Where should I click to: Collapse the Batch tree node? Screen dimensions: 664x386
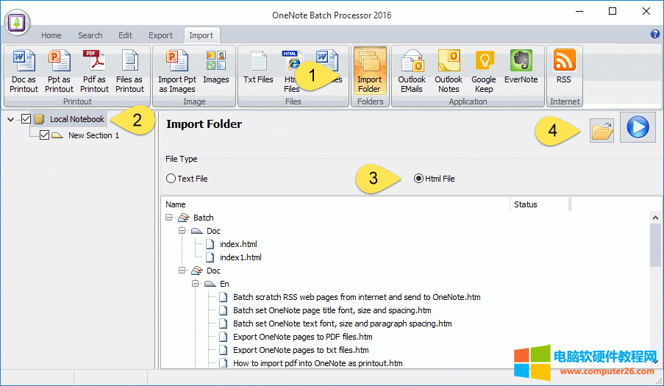[170, 218]
